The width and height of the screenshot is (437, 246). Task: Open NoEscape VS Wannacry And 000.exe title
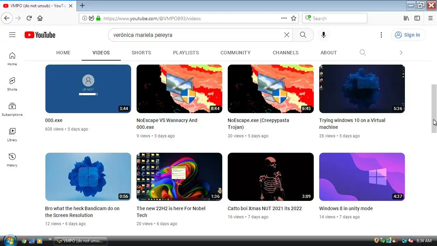pos(167,124)
